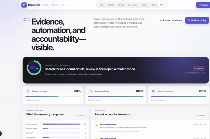Click the "What this memory can prove" heading
This screenshot has width=210, height=139.
tap(45, 114)
